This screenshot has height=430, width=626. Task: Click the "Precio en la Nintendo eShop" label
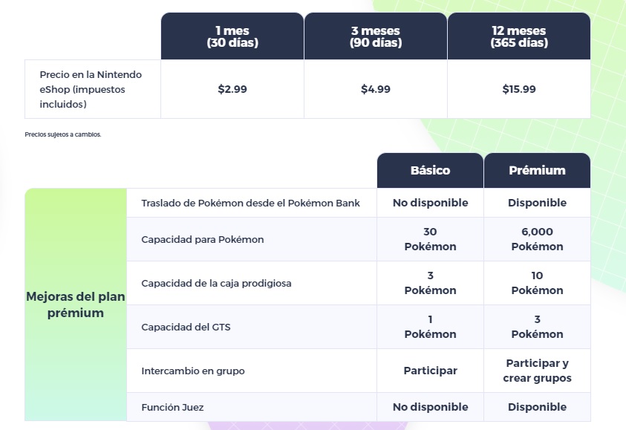point(91,89)
